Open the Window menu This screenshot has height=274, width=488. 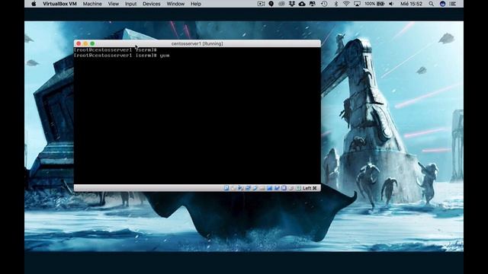click(175, 4)
